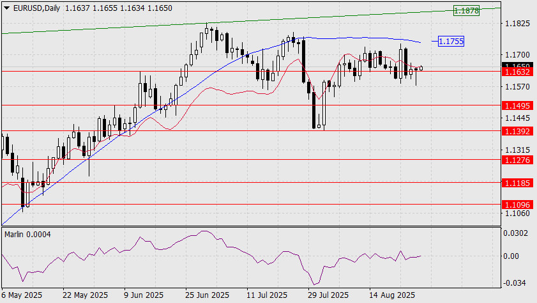The image size is (537, 303).
Task: Click the 1.1315 price axis value
Action: [517, 150]
